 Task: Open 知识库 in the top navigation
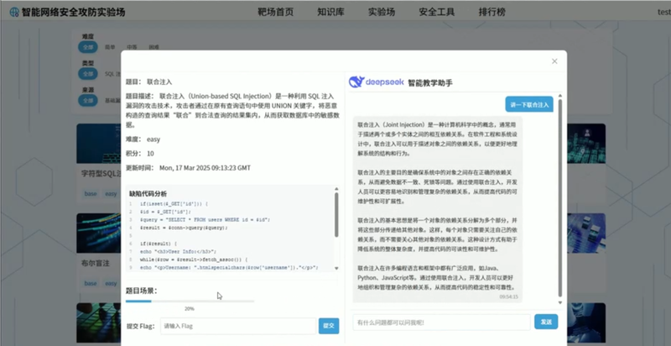(330, 12)
